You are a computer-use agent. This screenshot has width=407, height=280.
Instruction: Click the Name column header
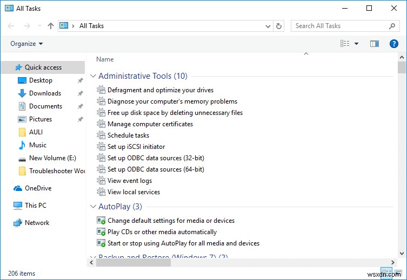105,59
